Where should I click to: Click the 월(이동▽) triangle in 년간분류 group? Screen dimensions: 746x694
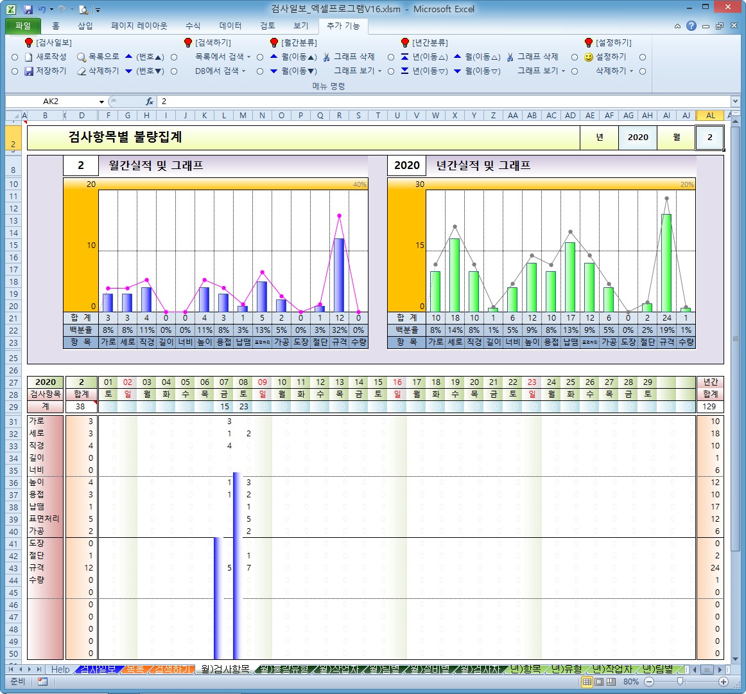click(457, 71)
